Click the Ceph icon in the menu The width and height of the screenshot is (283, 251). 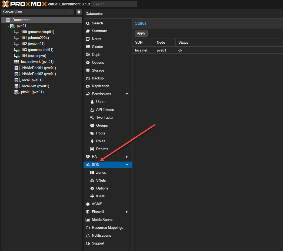click(88, 55)
